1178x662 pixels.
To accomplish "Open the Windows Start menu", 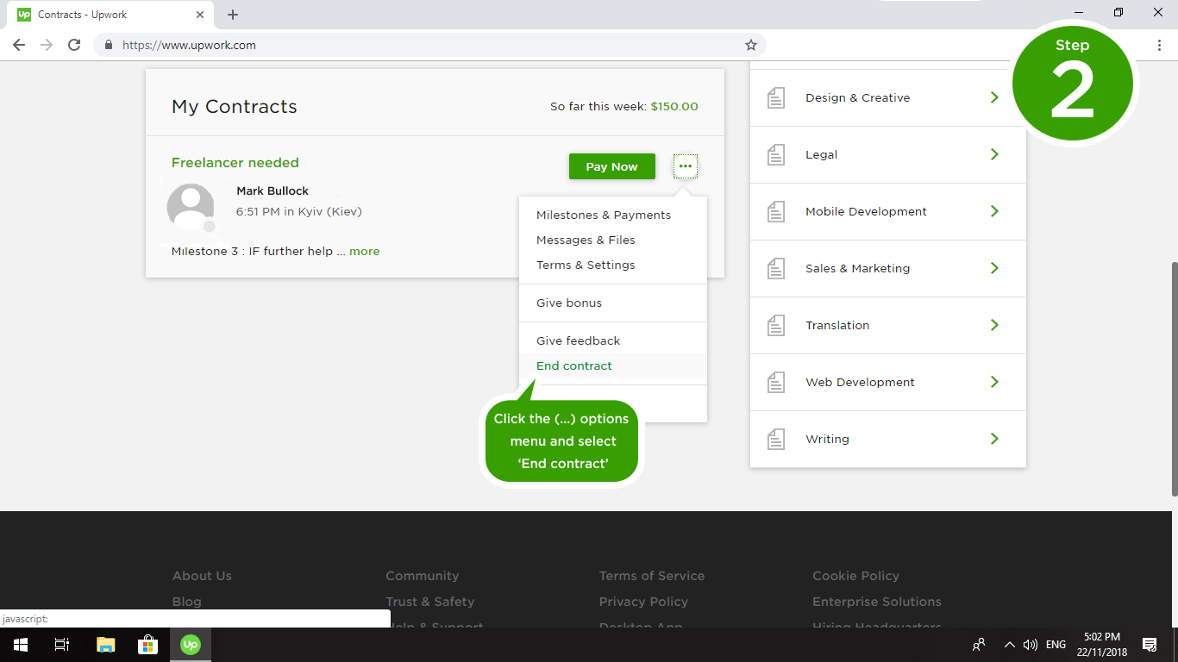I will tap(20, 645).
